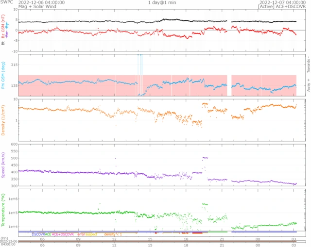
Task: Click the white data gap in Phi plot
Action: [x=229, y=85]
